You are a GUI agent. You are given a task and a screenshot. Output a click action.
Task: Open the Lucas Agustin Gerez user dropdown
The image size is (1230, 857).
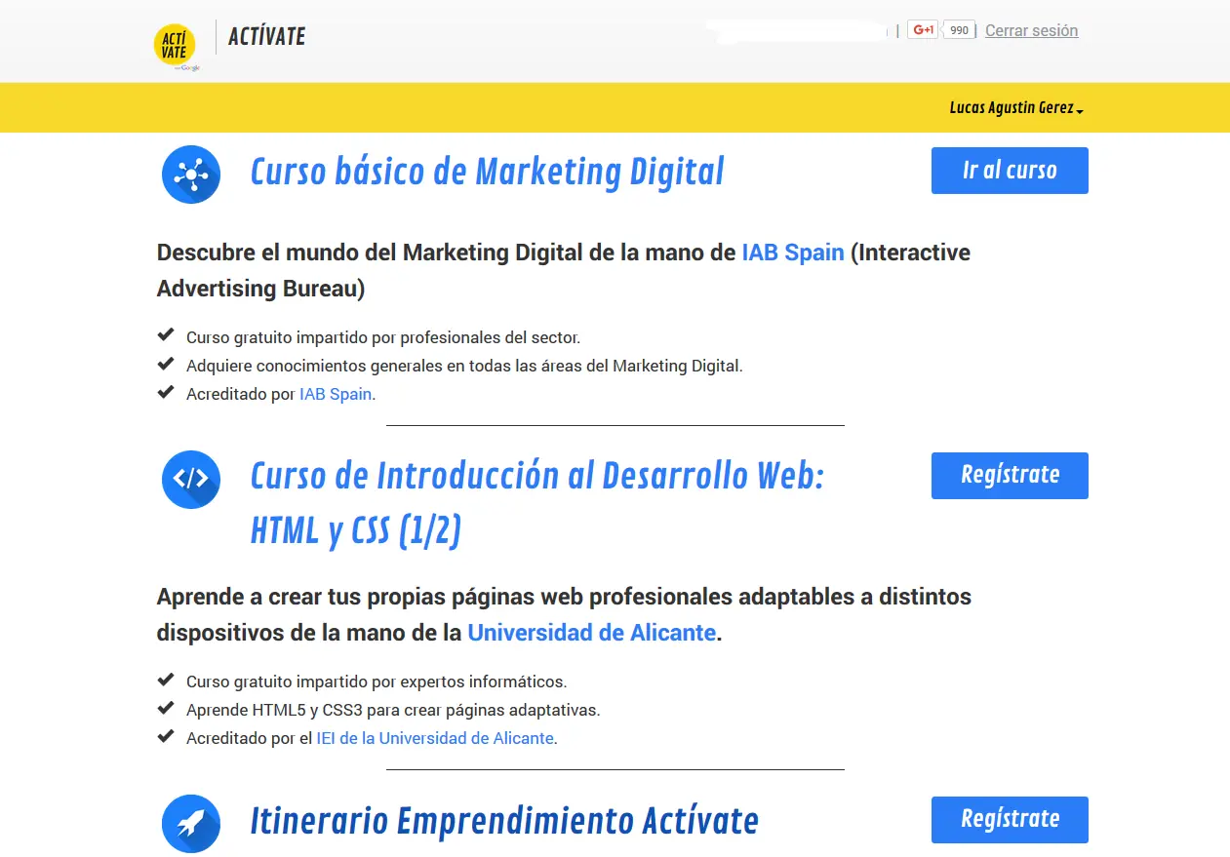click(1016, 108)
